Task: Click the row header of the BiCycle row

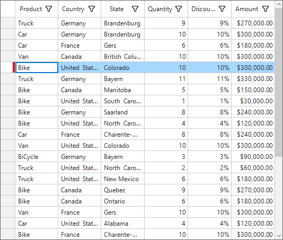Action: [8, 157]
